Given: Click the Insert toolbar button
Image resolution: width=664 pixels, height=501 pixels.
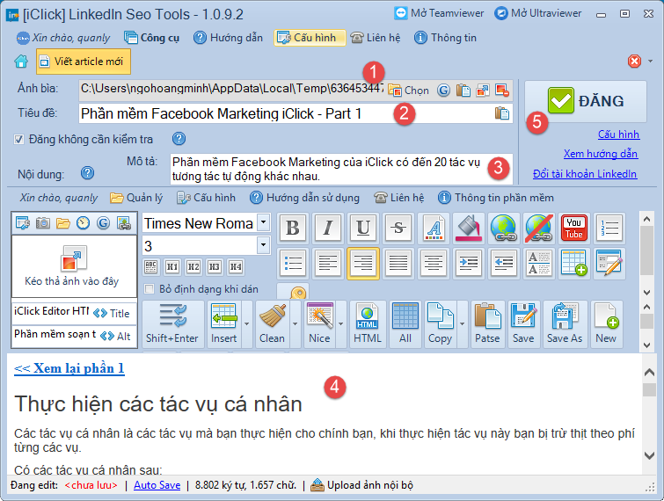Looking at the screenshot, I should pos(223,324).
